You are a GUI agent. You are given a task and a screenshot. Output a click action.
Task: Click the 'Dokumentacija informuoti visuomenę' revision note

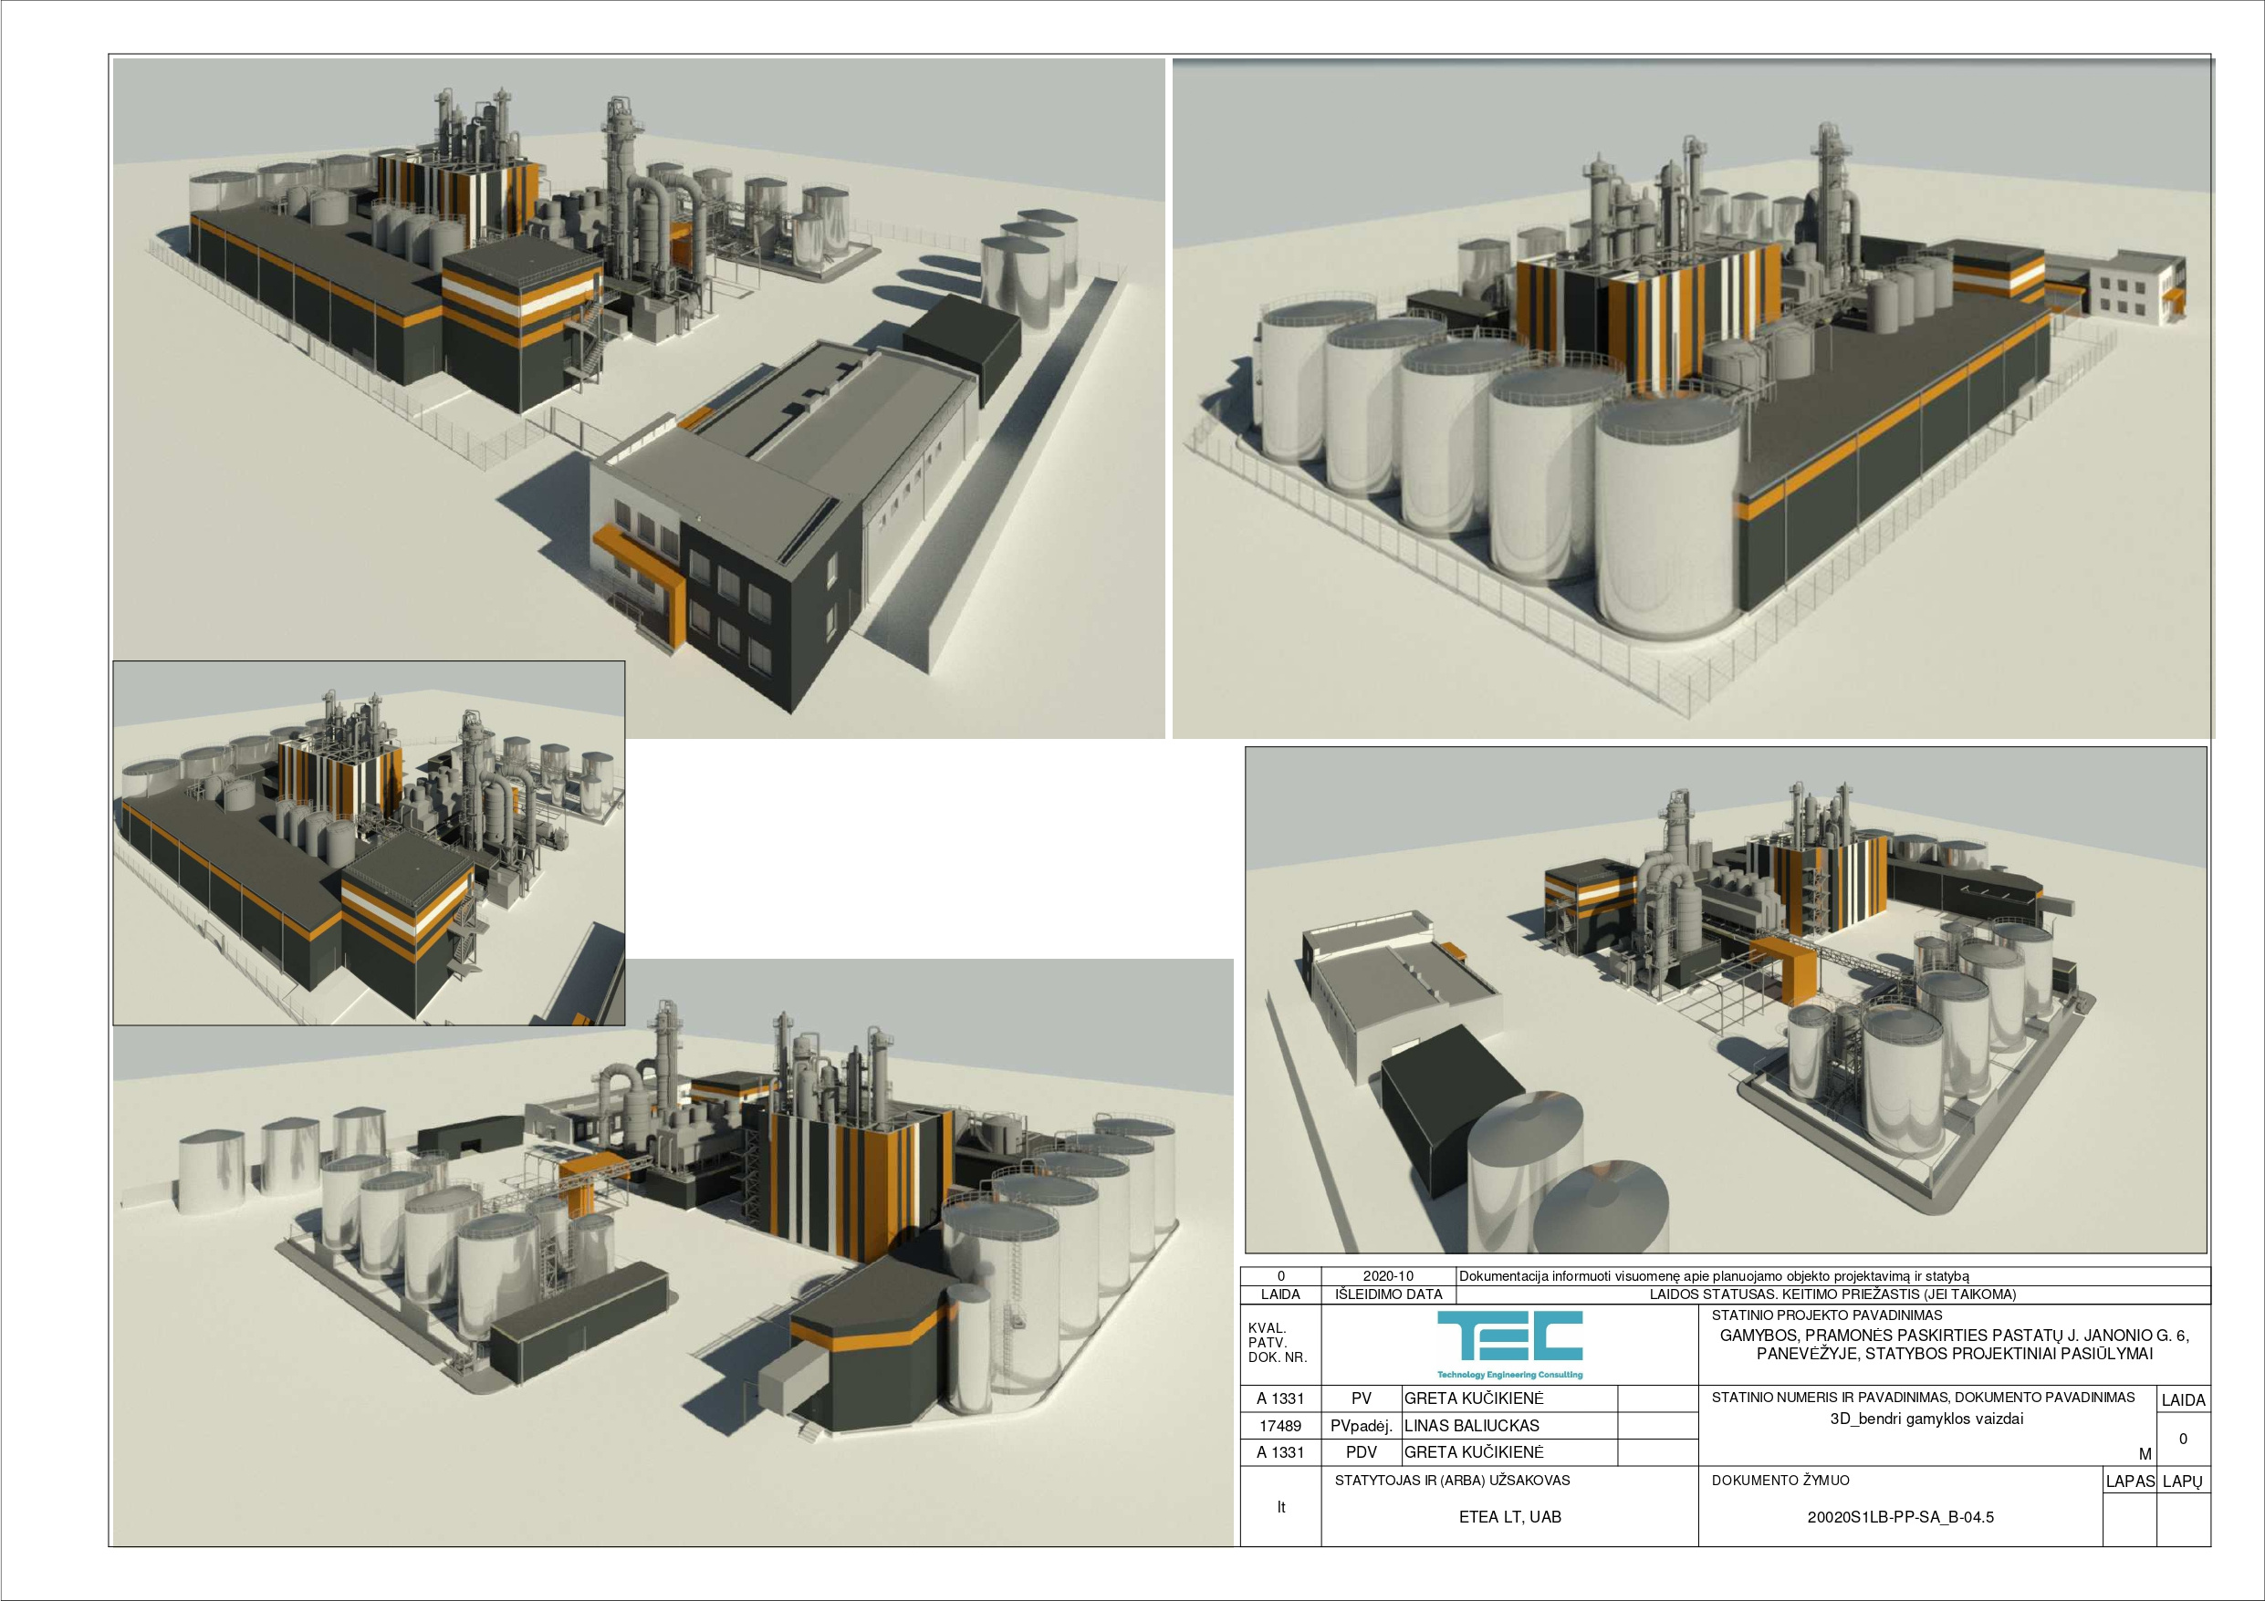click(x=1714, y=1275)
